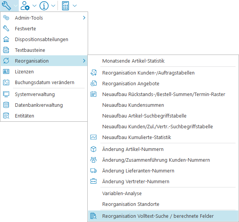Open Textbausteine from the menu
The height and width of the screenshot is (222, 239).
pyautogui.click(x=30, y=50)
